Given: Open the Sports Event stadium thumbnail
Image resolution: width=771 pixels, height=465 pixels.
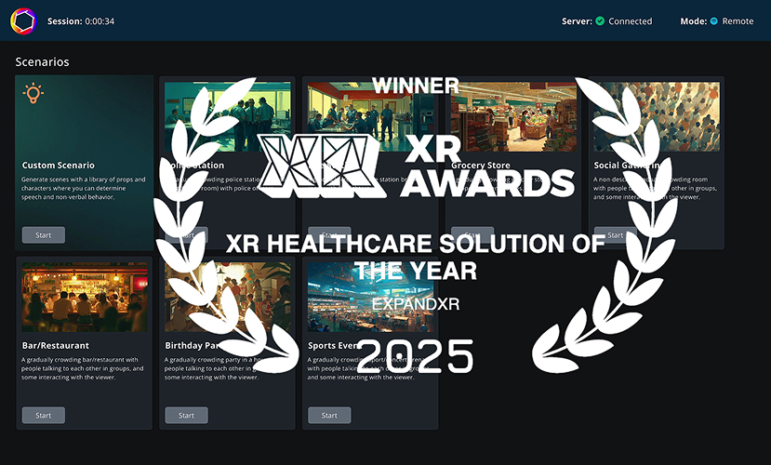Looking at the screenshot, I should coord(370,297).
